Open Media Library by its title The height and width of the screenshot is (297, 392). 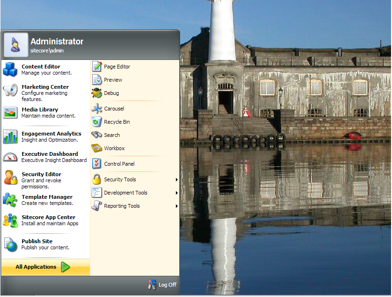click(40, 110)
